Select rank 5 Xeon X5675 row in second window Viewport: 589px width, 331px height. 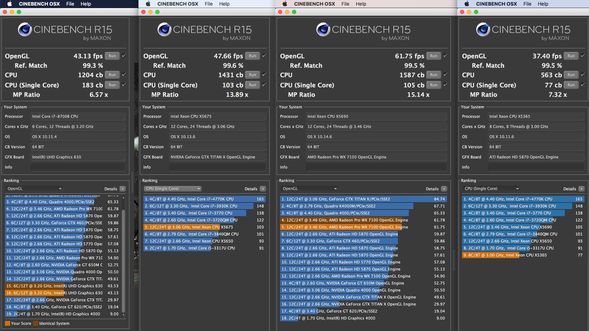click(x=204, y=227)
